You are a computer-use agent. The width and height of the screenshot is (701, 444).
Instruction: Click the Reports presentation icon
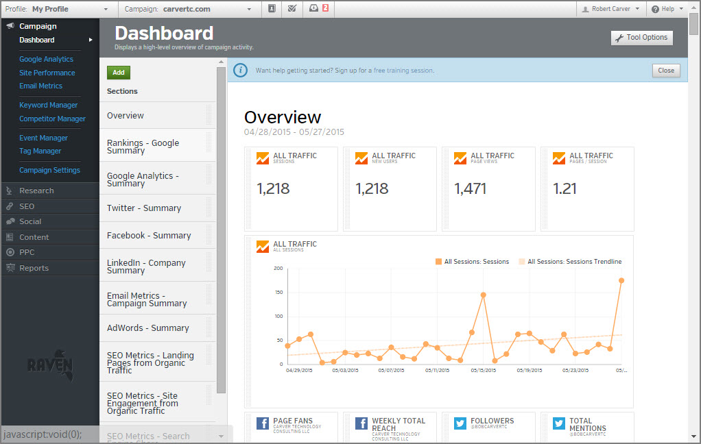10,268
